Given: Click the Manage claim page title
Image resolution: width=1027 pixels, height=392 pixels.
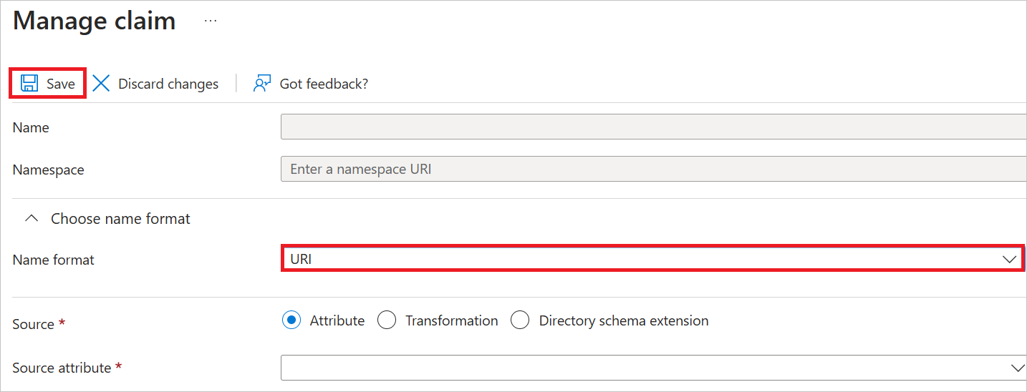Looking at the screenshot, I should coord(94,21).
